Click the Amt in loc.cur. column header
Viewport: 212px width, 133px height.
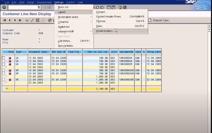pos(96,52)
